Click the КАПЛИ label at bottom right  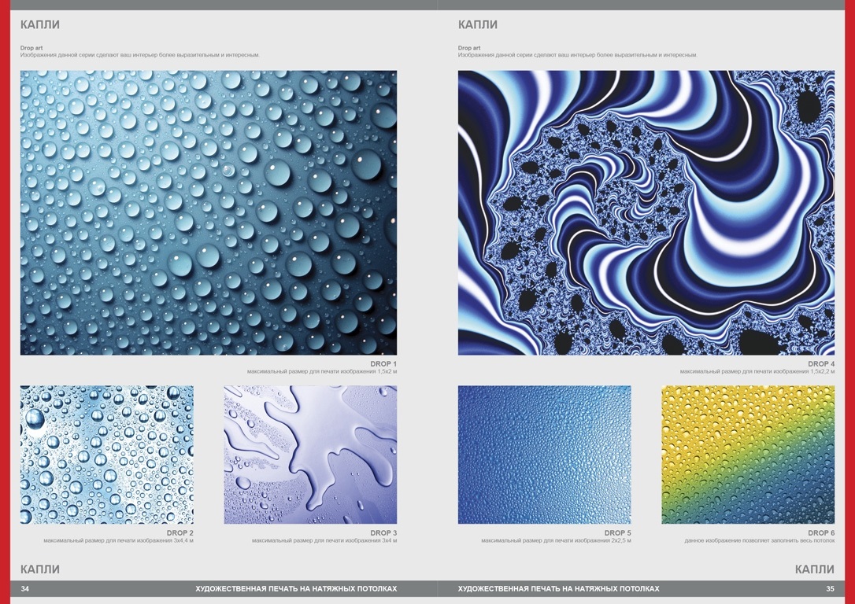point(815,569)
